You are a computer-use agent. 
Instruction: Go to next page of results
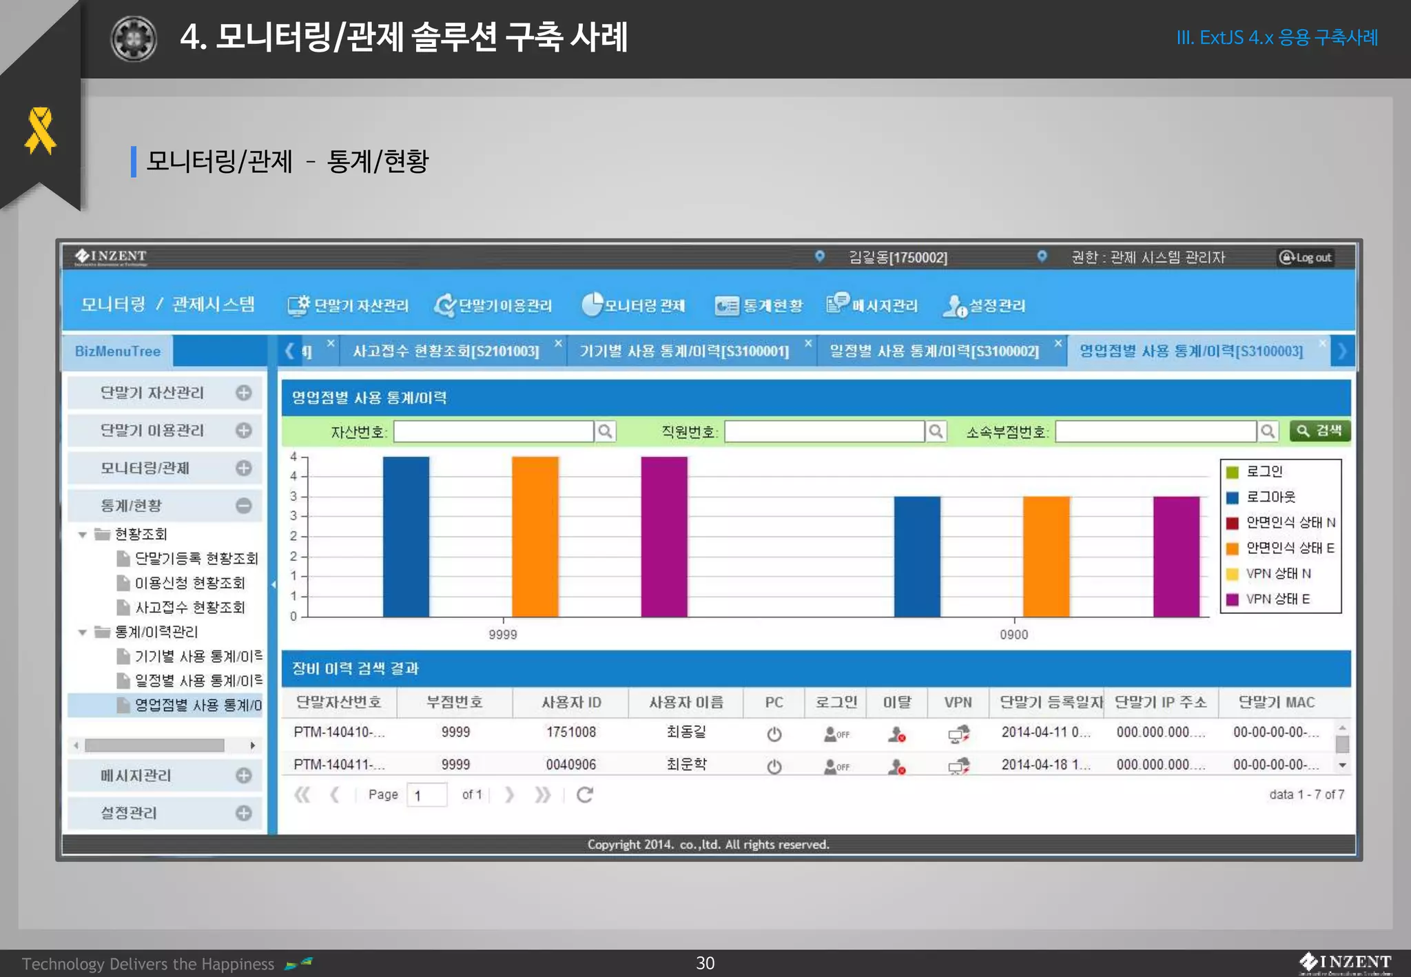tap(510, 795)
